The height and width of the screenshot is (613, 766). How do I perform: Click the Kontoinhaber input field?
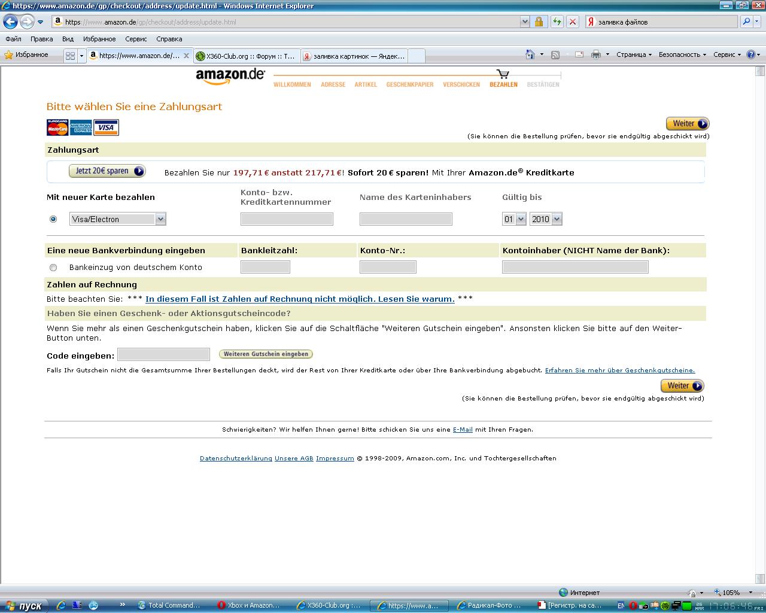575,267
